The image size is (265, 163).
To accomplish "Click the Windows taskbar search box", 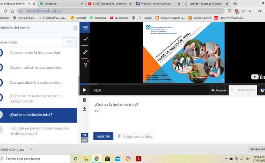I will click(35, 159).
